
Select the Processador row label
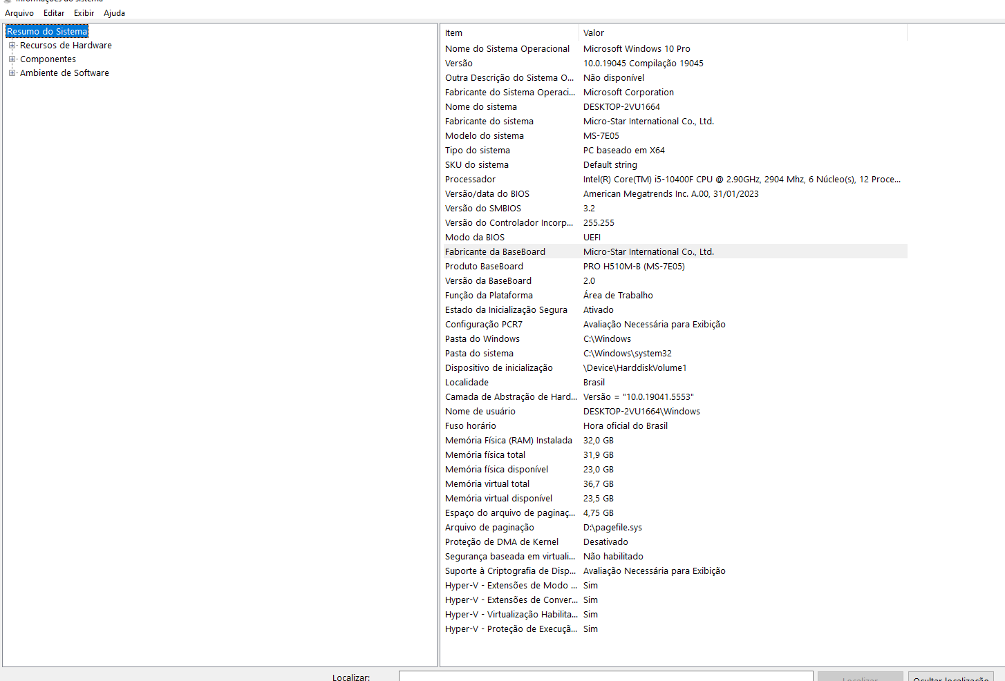point(470,180)
